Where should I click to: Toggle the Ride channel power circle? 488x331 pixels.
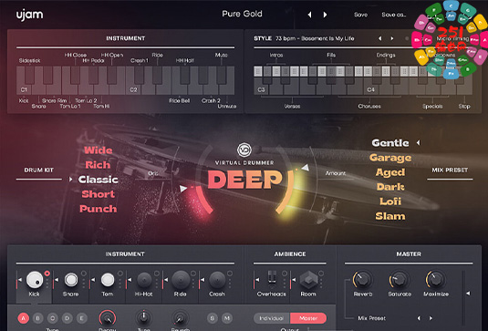point(193,274)
